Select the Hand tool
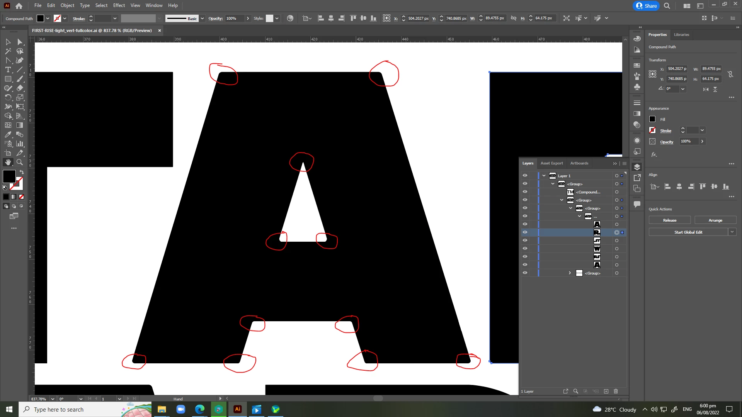The image size is (742, 417). pyautogui.click(x=8, y=163)
